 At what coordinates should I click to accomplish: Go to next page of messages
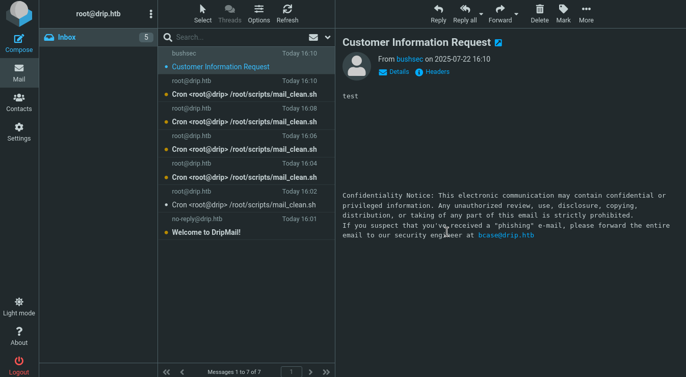(311, 372)
